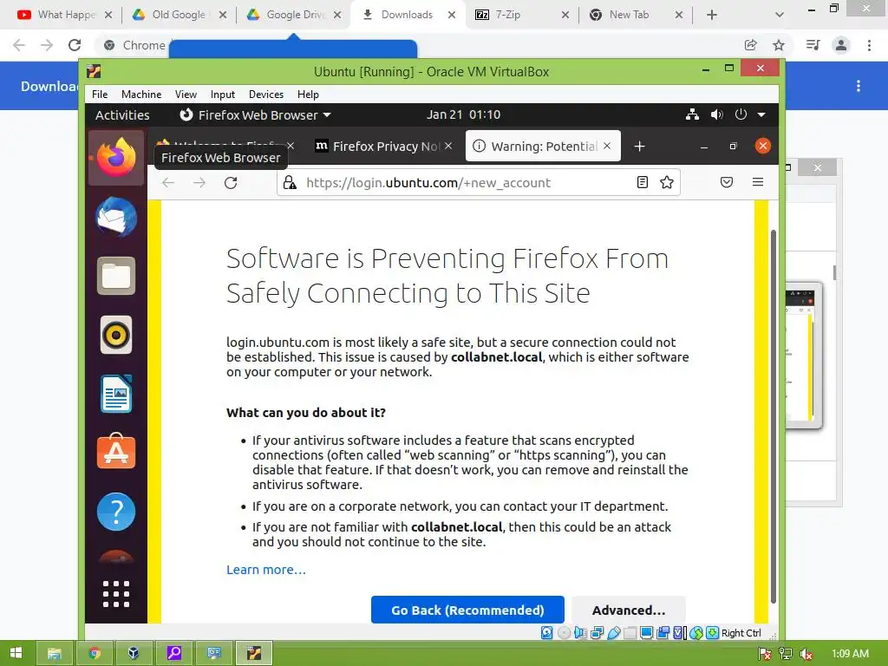
Task: Bookmark this page with Firefox star
Action: point(667,182)
